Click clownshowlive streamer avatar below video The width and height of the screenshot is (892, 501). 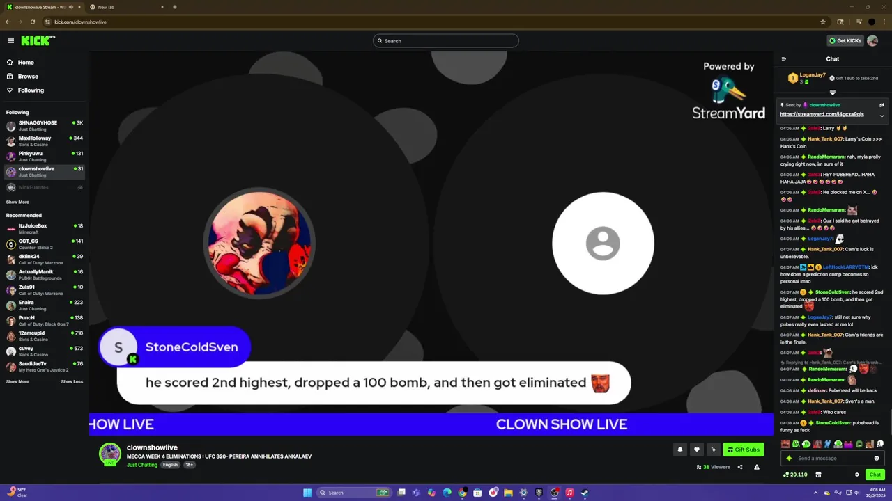point(109,454)
